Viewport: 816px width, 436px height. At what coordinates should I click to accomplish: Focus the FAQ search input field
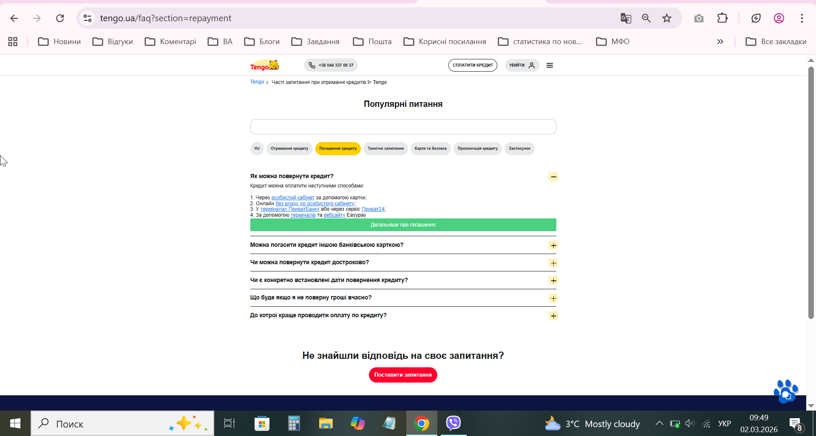[403, 127]
